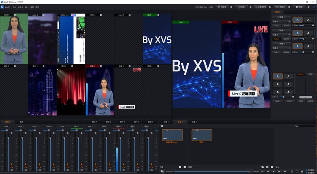Open the third downstream key source dropdown
Screen dimensions: 317x174
[281, 48]
